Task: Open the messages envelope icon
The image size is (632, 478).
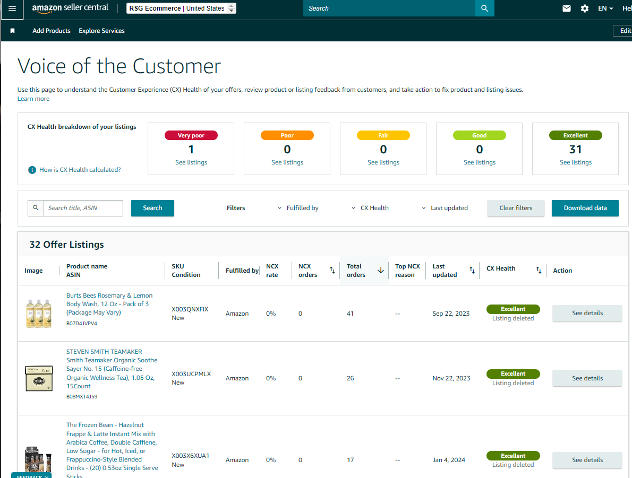Action: pyautogui.click(x=566, y=8)
